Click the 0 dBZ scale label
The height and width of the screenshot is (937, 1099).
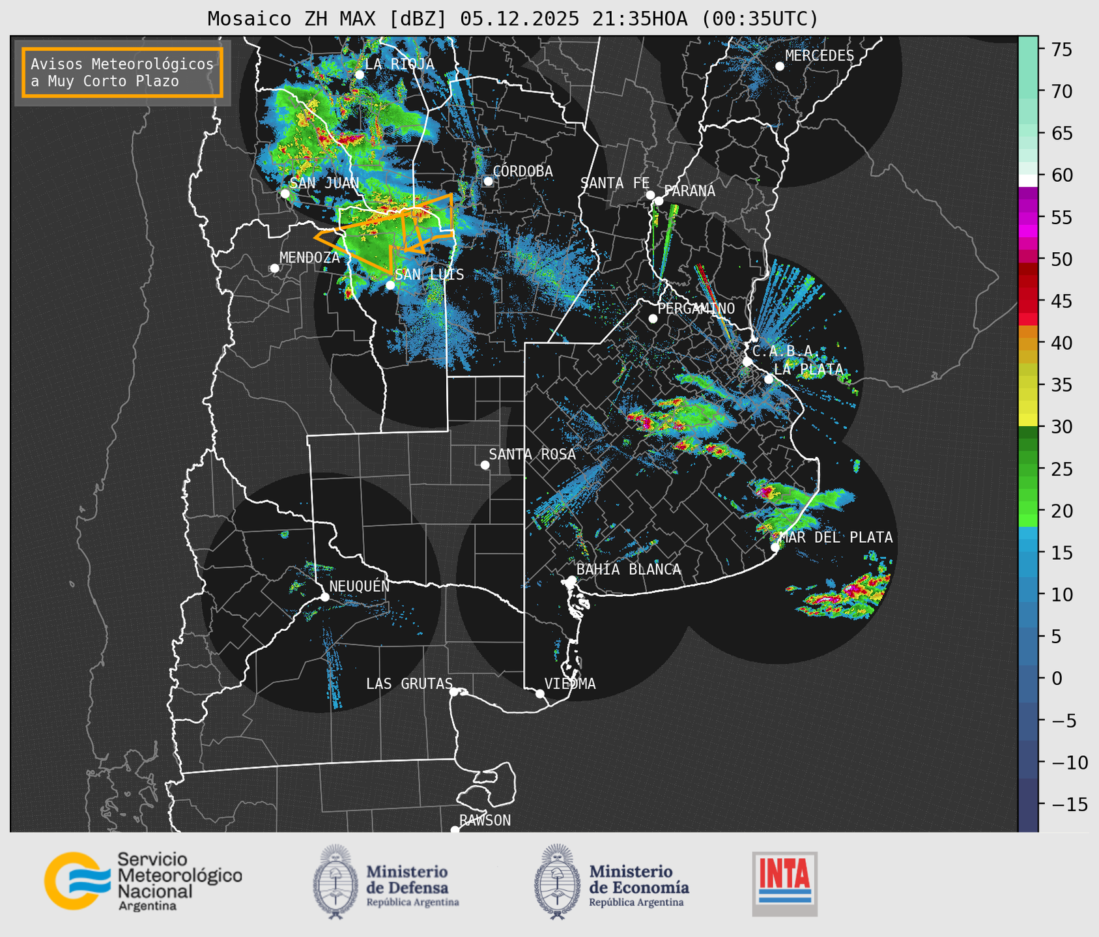pos(1056,678)
